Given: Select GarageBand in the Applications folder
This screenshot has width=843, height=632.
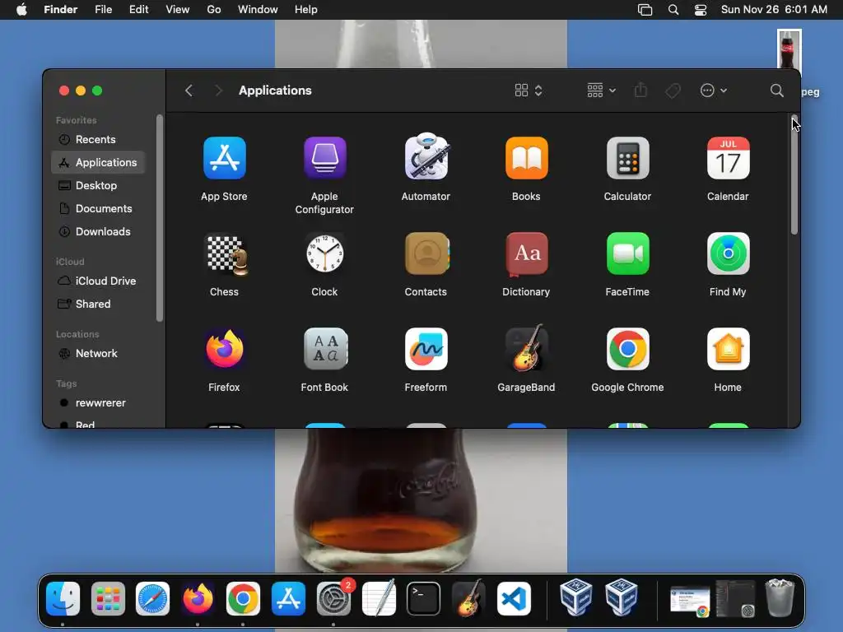Looking at the screenshot, I should pyautogui.click(x=526, y=348).
